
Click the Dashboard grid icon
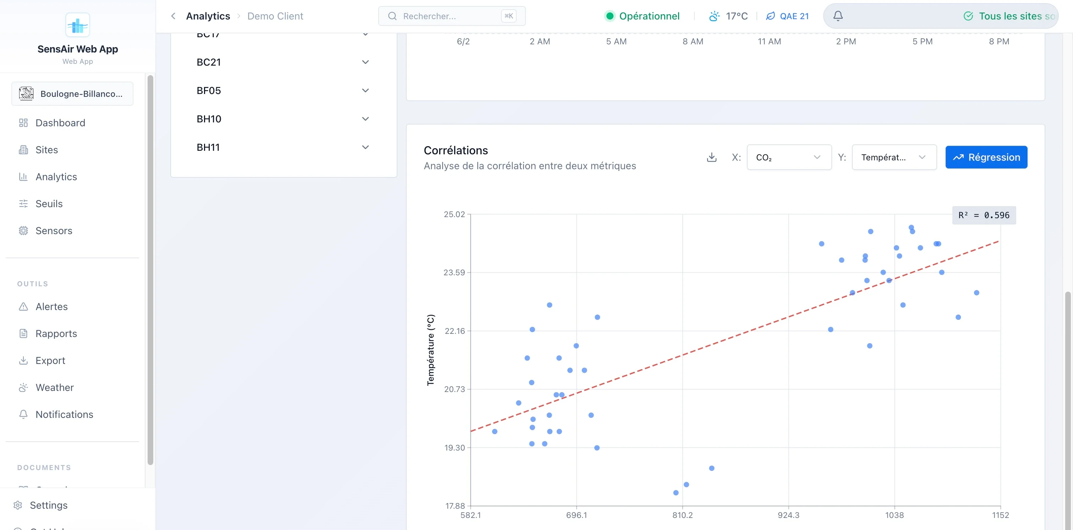pos(23,123)
